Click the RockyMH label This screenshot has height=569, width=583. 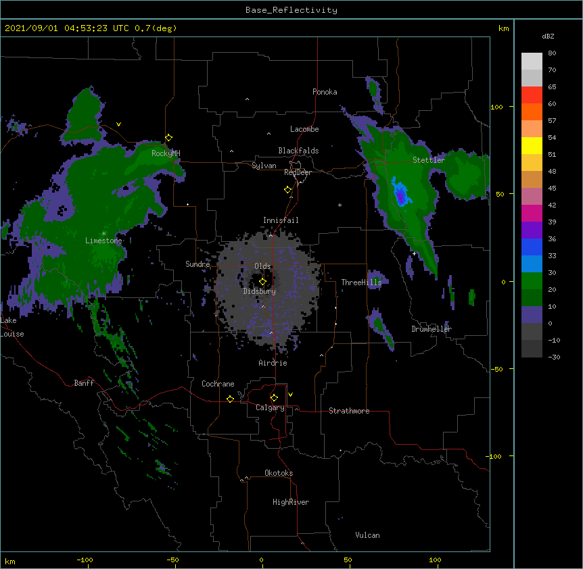pos(166,153)
